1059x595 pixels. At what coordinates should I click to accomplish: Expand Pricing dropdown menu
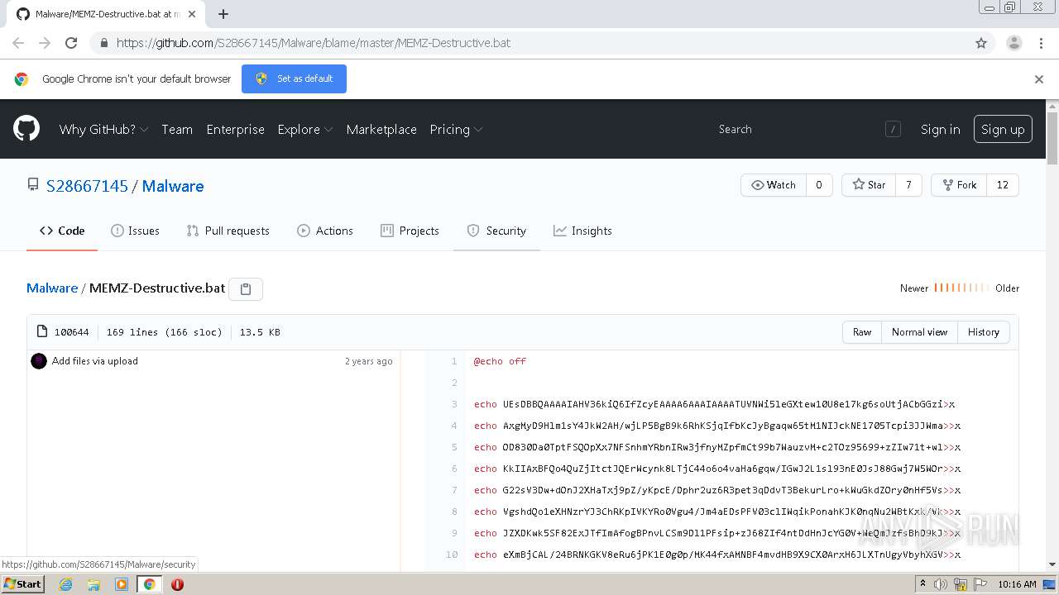pyautogui.click(x=456, y=130)
